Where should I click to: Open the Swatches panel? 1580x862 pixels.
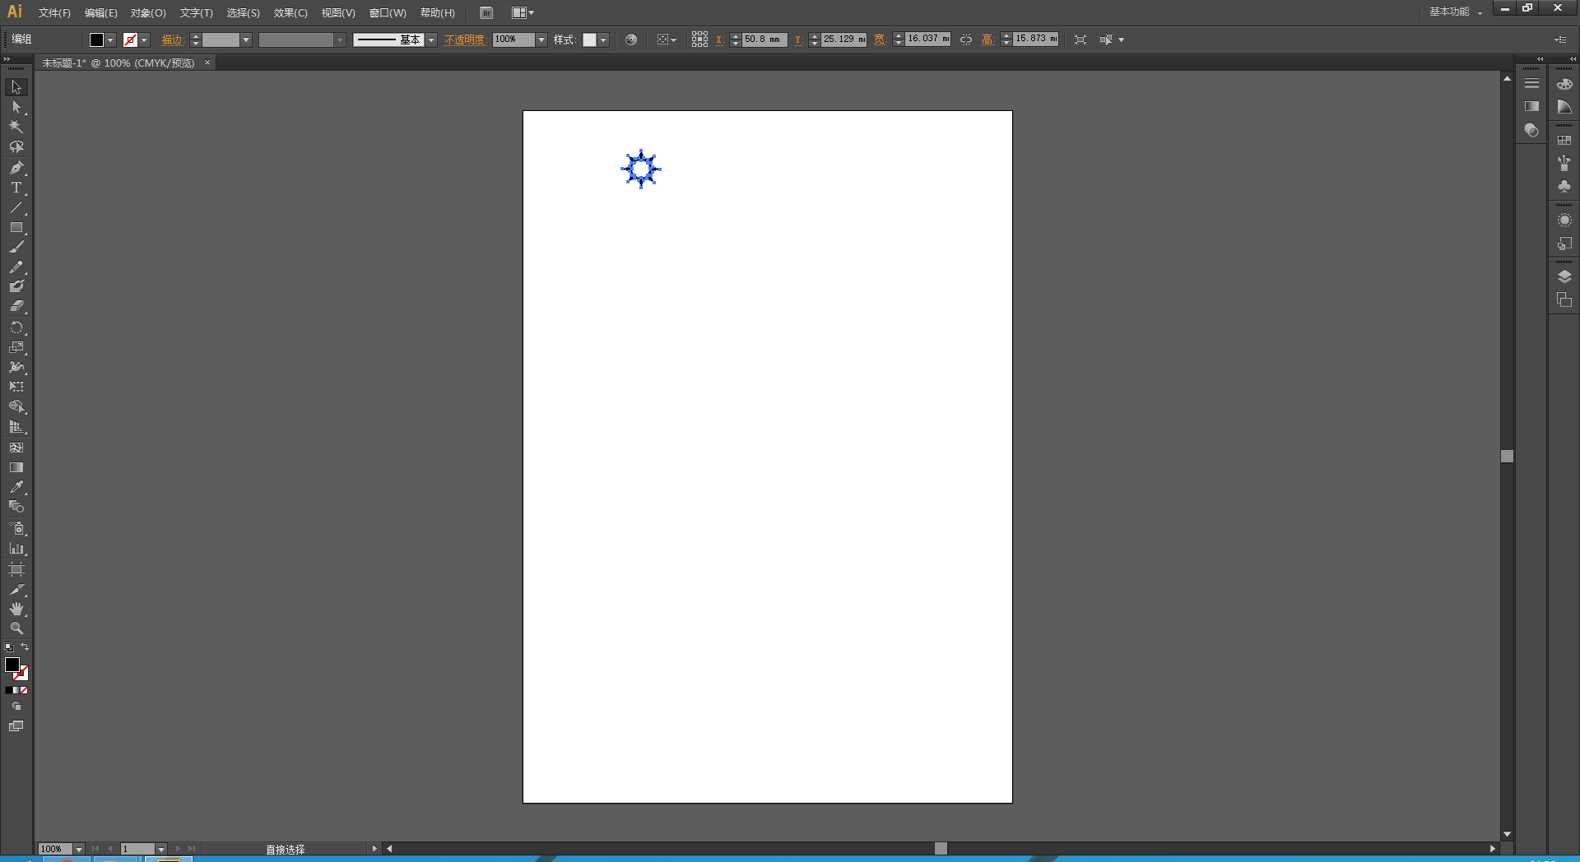[1564, 141]
